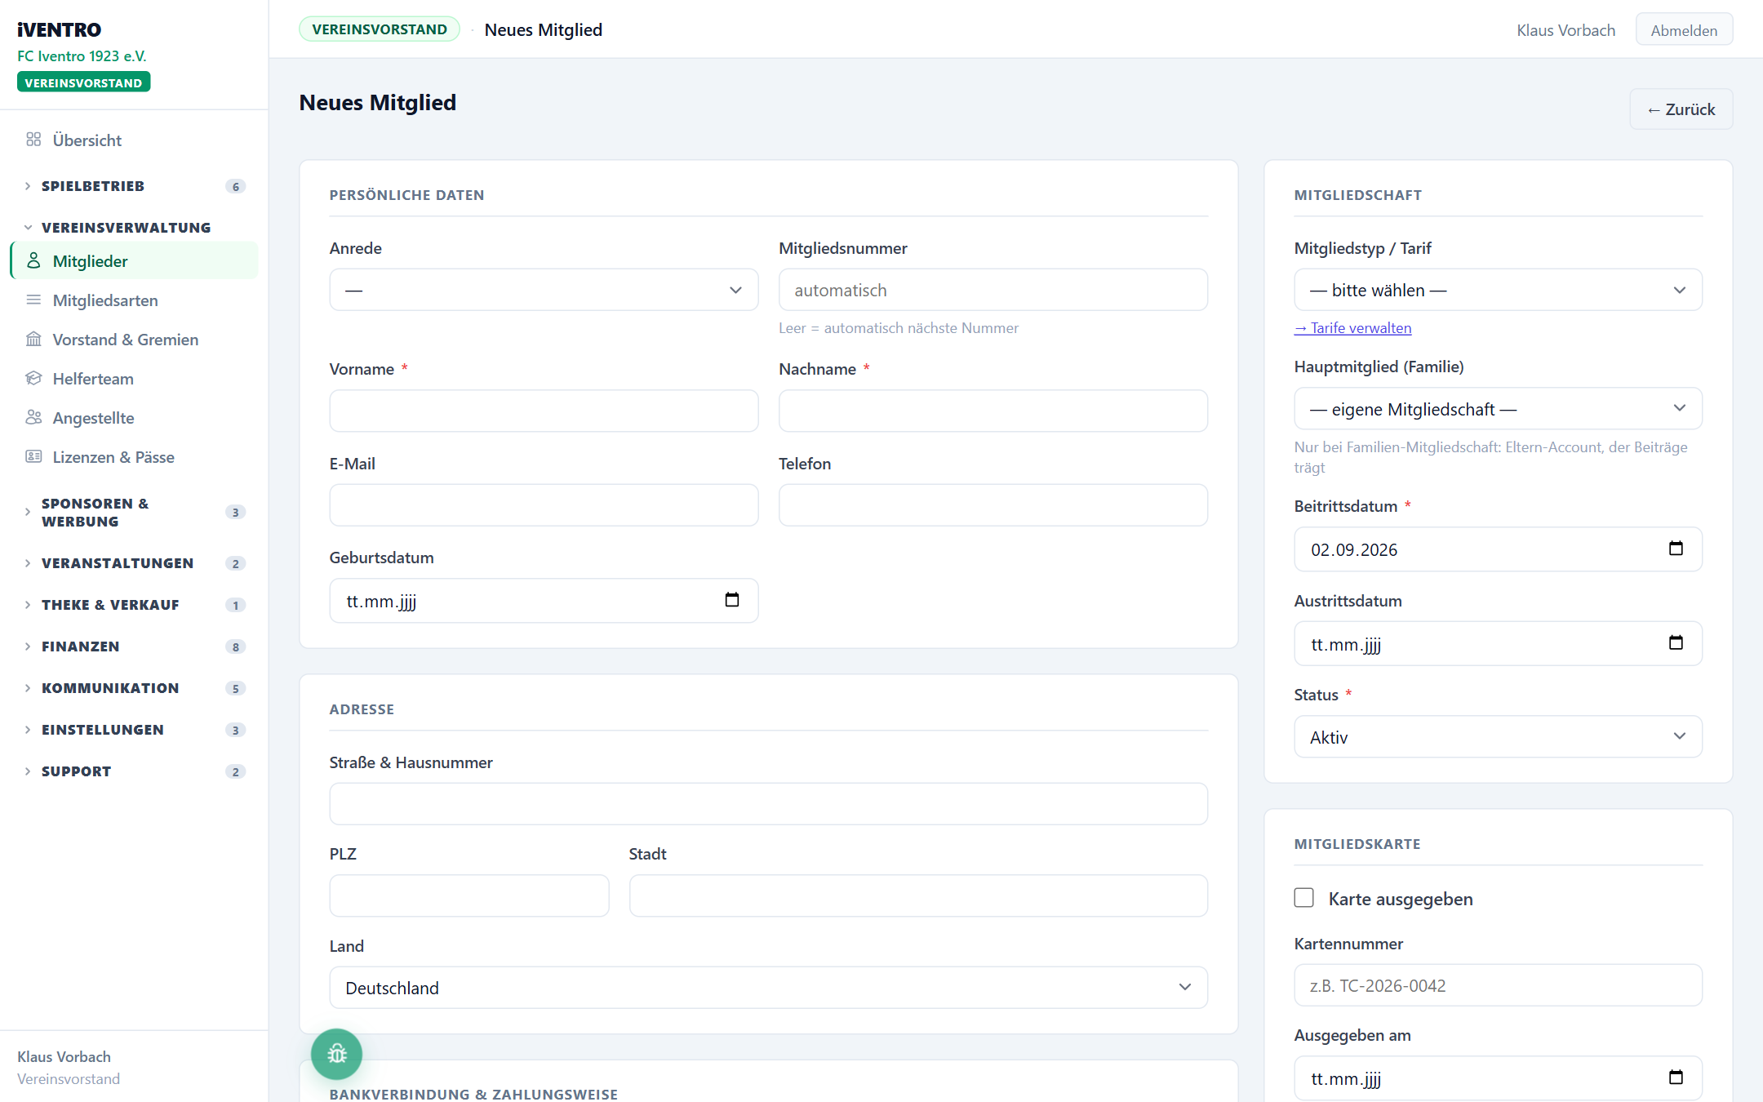Open calendar picker for Geburtsdatum

point(732,600)
